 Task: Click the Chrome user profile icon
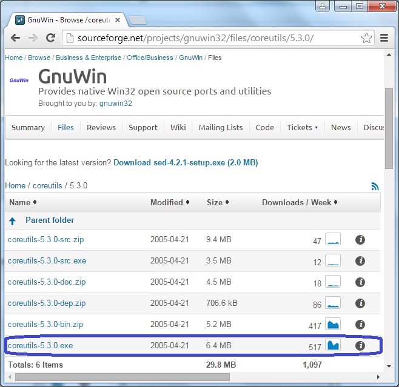pyautogui.click(x=323, y=6)
